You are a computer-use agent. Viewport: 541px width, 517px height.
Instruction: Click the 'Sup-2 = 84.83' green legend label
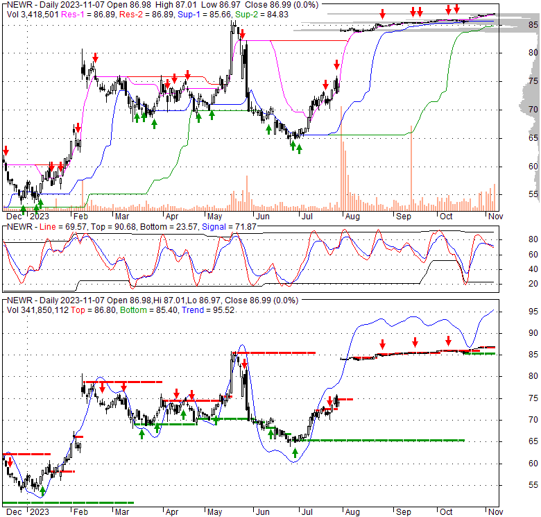click(x=261, y=15)
